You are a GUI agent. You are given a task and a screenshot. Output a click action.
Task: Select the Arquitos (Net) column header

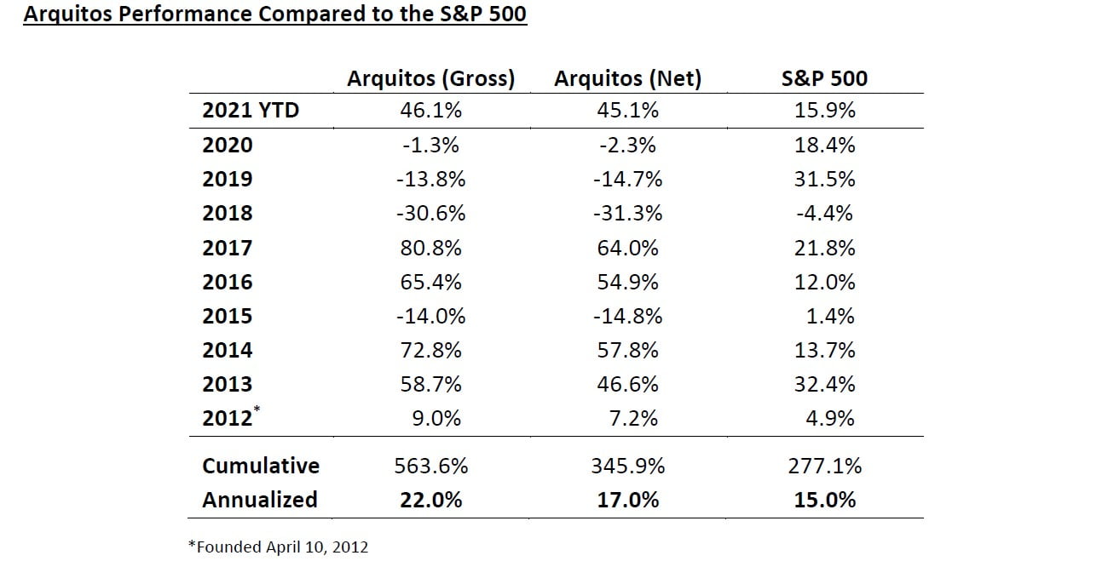627,79
